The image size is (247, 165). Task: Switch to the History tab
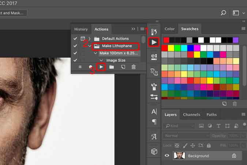tap(81, 29)
